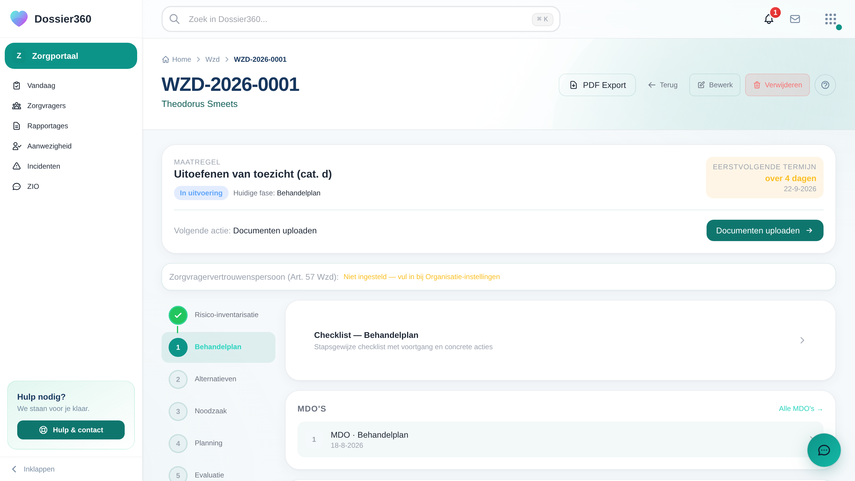The height and width of the screenshot is (481, 855).
Task: Expand Checklist — Behandelplan chevron
Action: point(802,340)
